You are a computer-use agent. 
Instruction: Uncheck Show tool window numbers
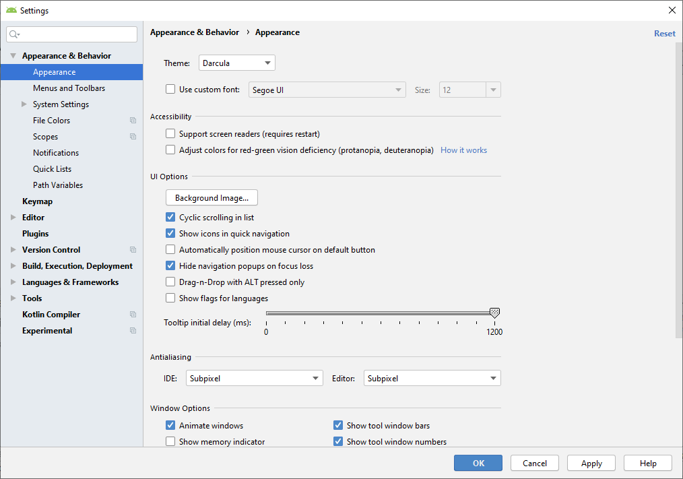click(x=338, y=441)
